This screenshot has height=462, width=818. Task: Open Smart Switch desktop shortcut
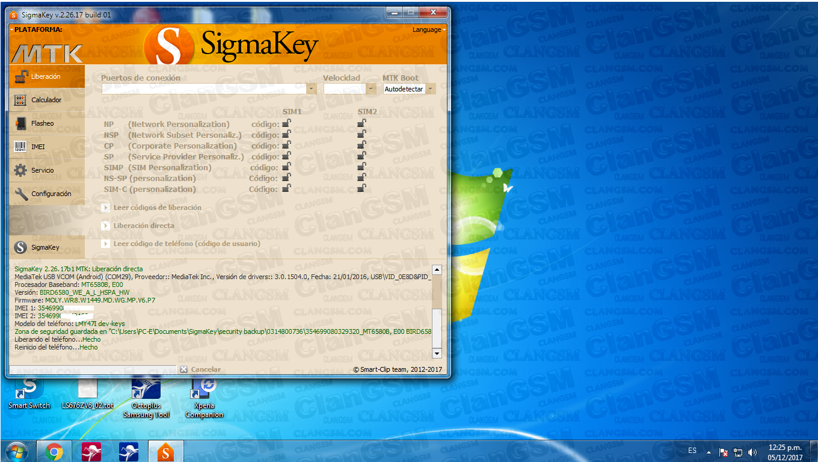coord(29,393)
